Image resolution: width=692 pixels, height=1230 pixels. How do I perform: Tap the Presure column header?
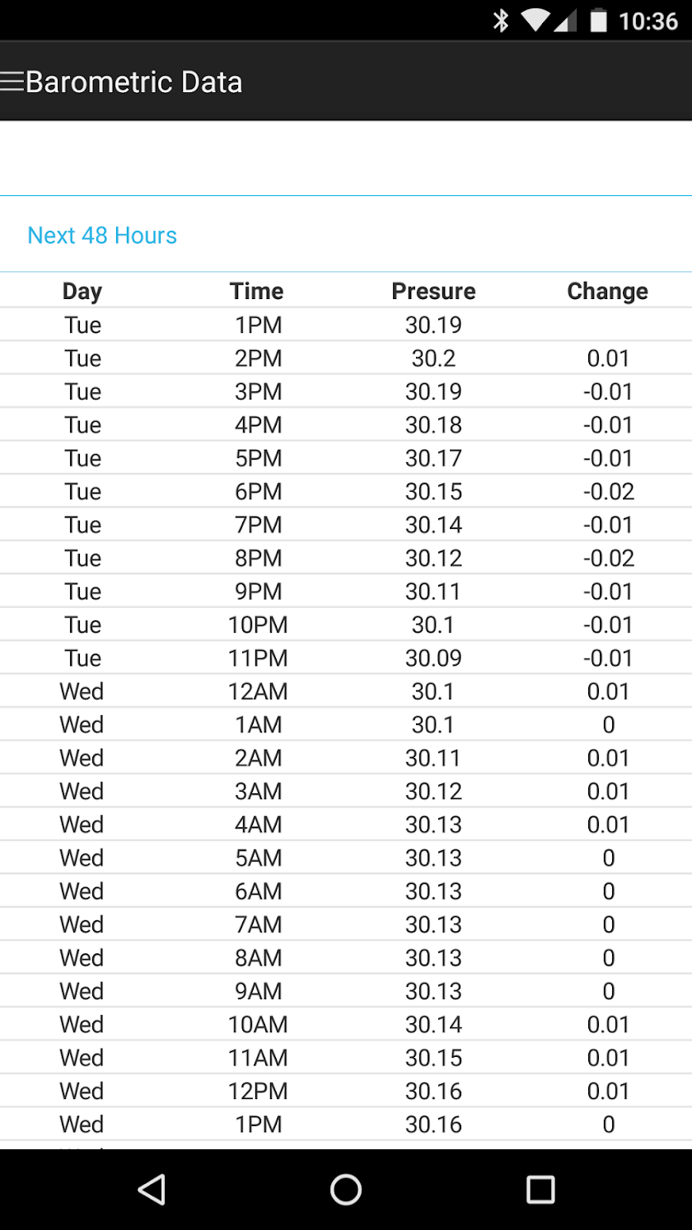coord(433,291)
